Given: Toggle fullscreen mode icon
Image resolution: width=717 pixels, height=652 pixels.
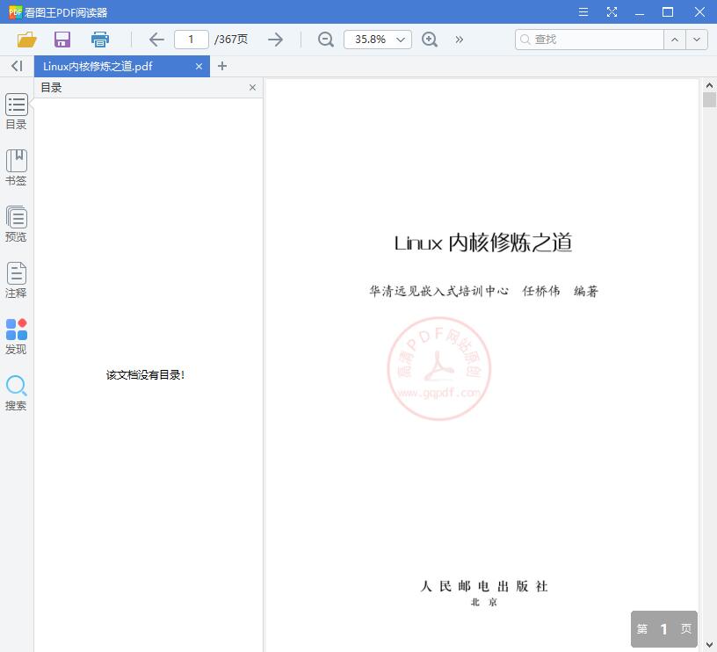Looking at the screenshot, I should (x=612, y=12).
